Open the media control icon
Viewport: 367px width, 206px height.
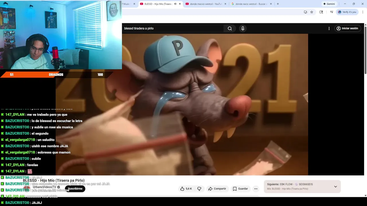point(331,12)
